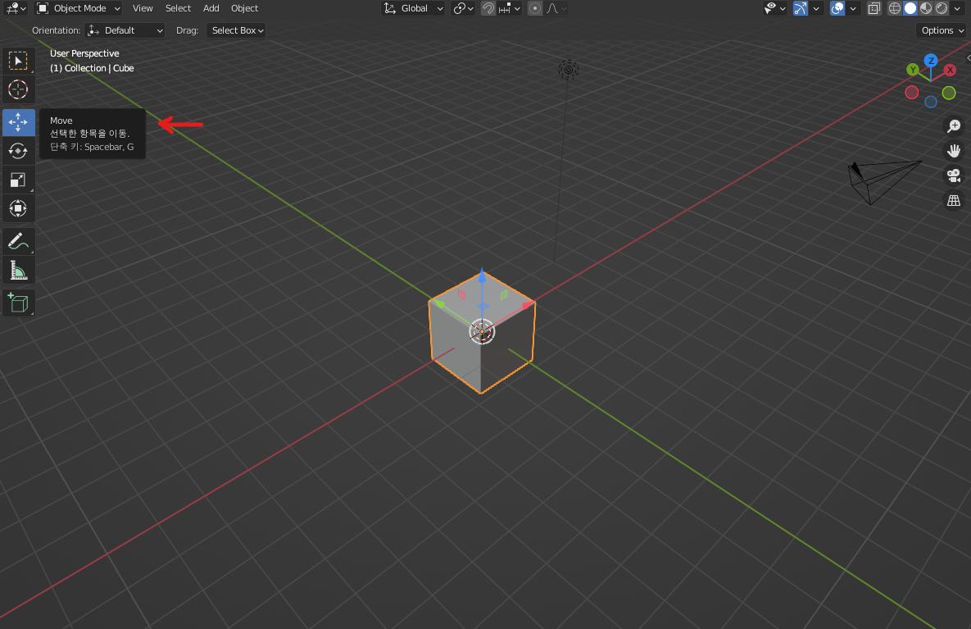Image resolution: width=971 pixels, height=629 pixels.
Task: Open the Add menu
Action: pyautogui.click(x=211, y=8)
